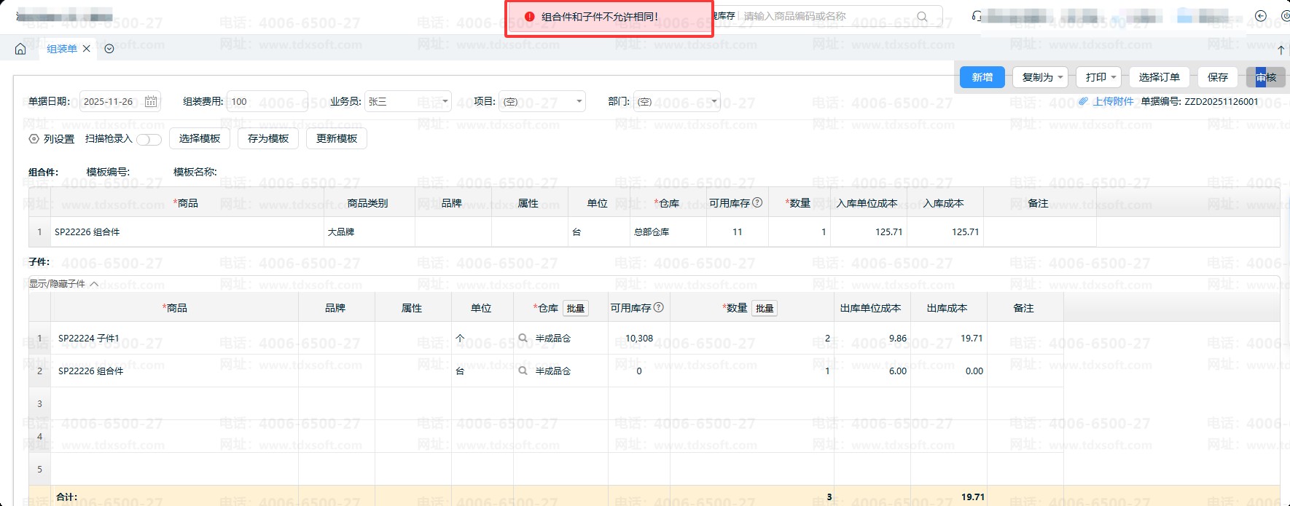The image size is (1290, 506).
Task: Click the 新增 button
Action: 982,77
